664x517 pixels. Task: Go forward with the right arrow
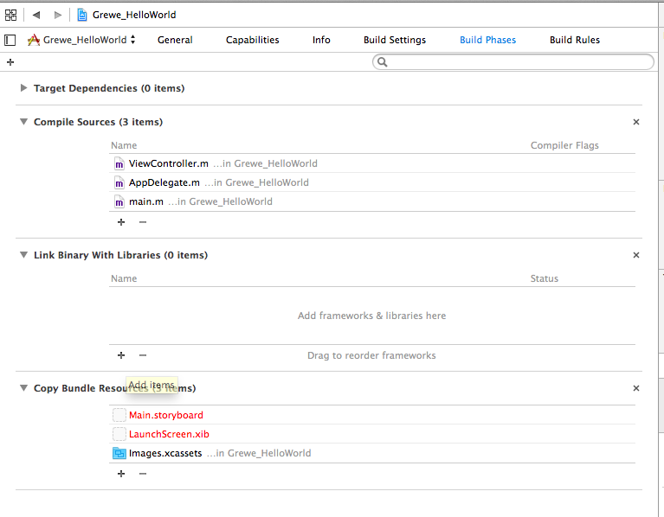pos(58,15)
